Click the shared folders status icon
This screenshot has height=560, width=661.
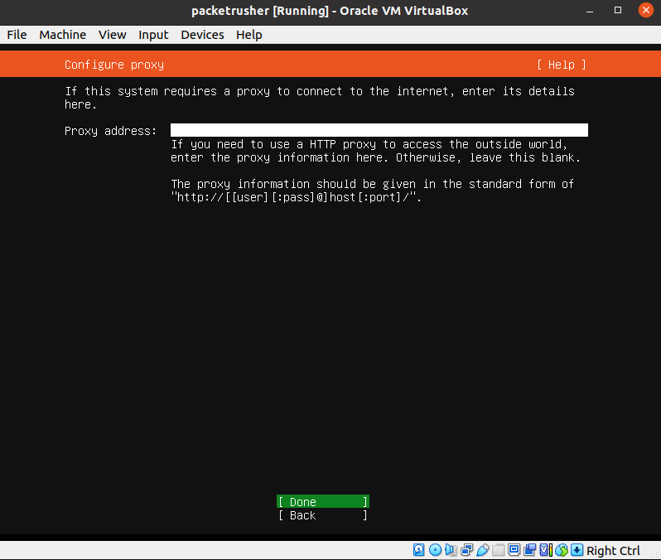[x=499, y=550]
